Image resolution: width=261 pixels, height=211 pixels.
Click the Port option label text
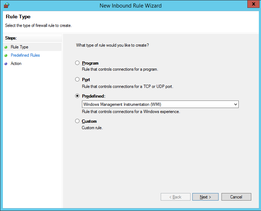[86, 80]
